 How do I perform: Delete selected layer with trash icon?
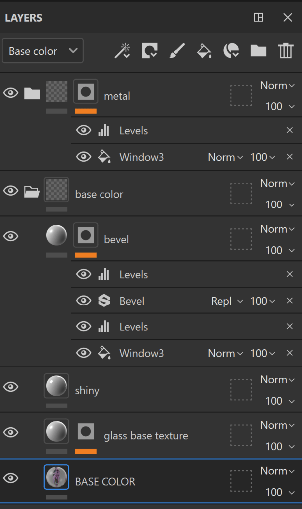coord(286,51)
